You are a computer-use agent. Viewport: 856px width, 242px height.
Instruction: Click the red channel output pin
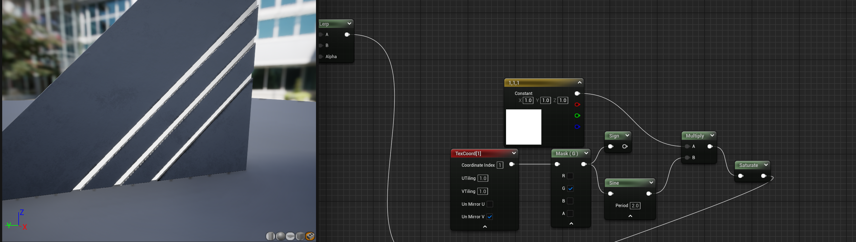point(577,104)
